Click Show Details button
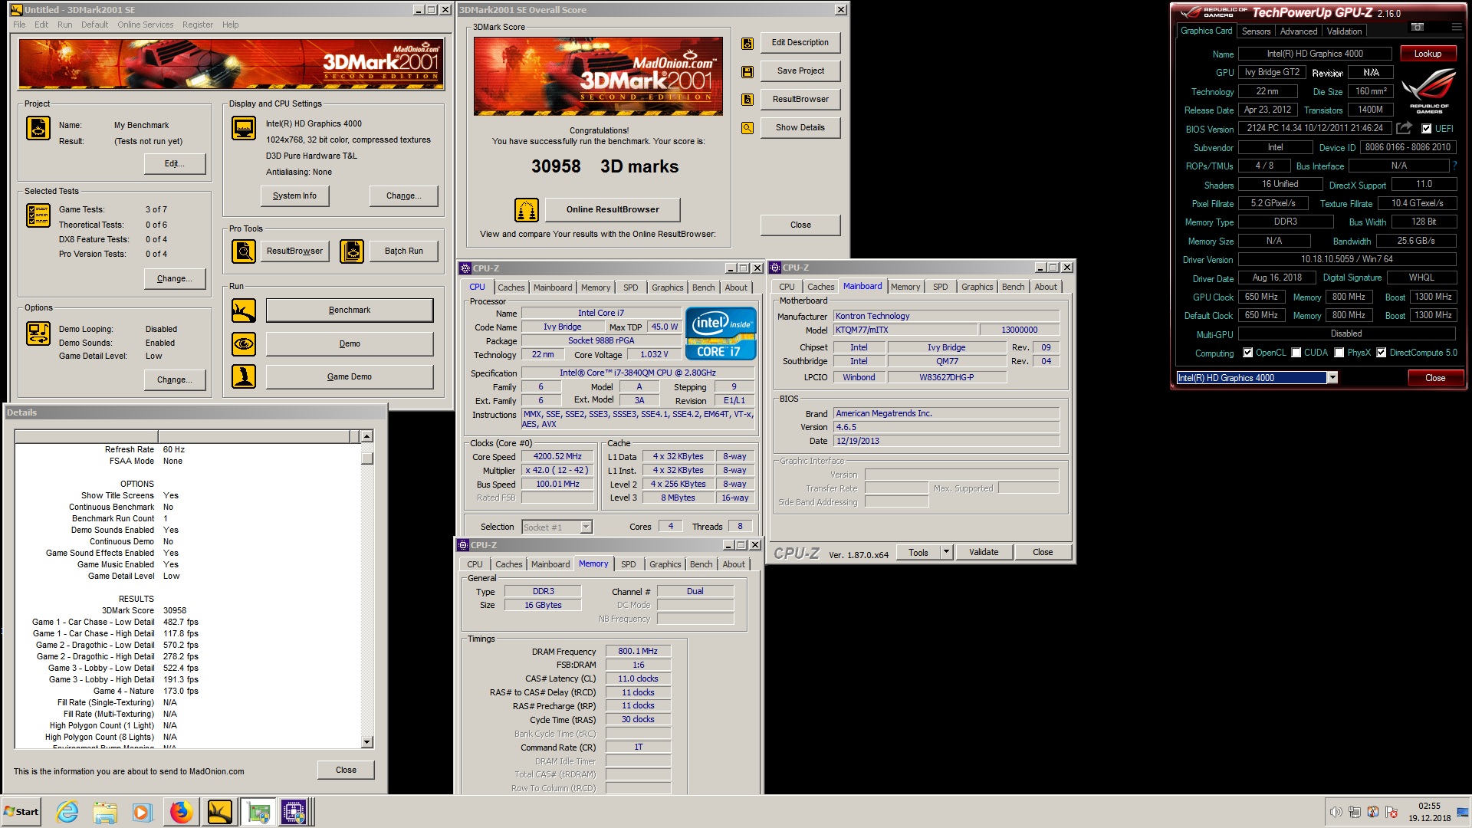The height and width of the screenshot is (828, 1472). [x=800, y=128]
